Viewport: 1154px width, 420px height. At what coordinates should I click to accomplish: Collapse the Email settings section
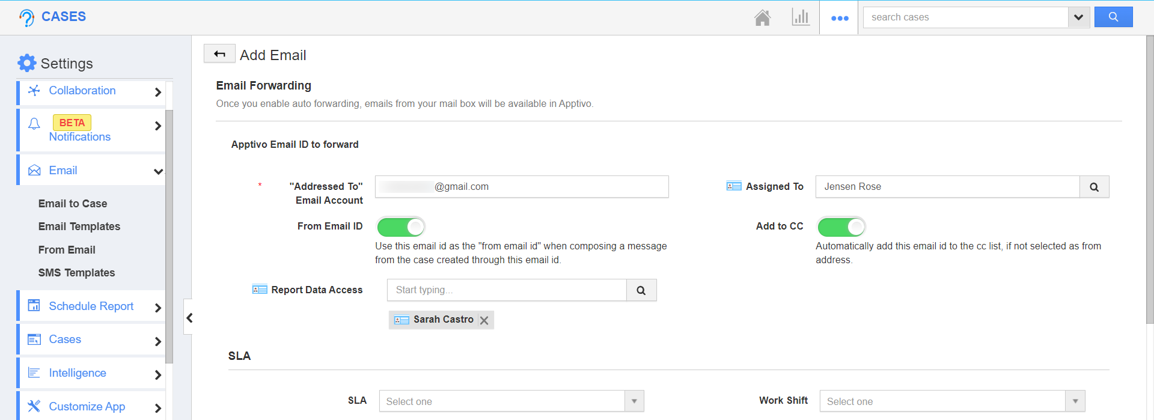(x=158, y=171)
